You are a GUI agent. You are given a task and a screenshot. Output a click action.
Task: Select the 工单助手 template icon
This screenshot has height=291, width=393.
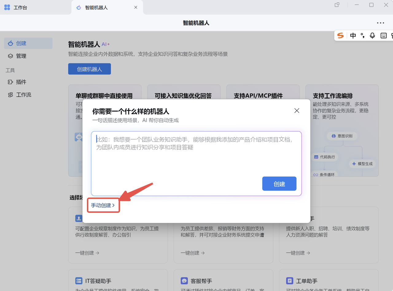(290, 281)
